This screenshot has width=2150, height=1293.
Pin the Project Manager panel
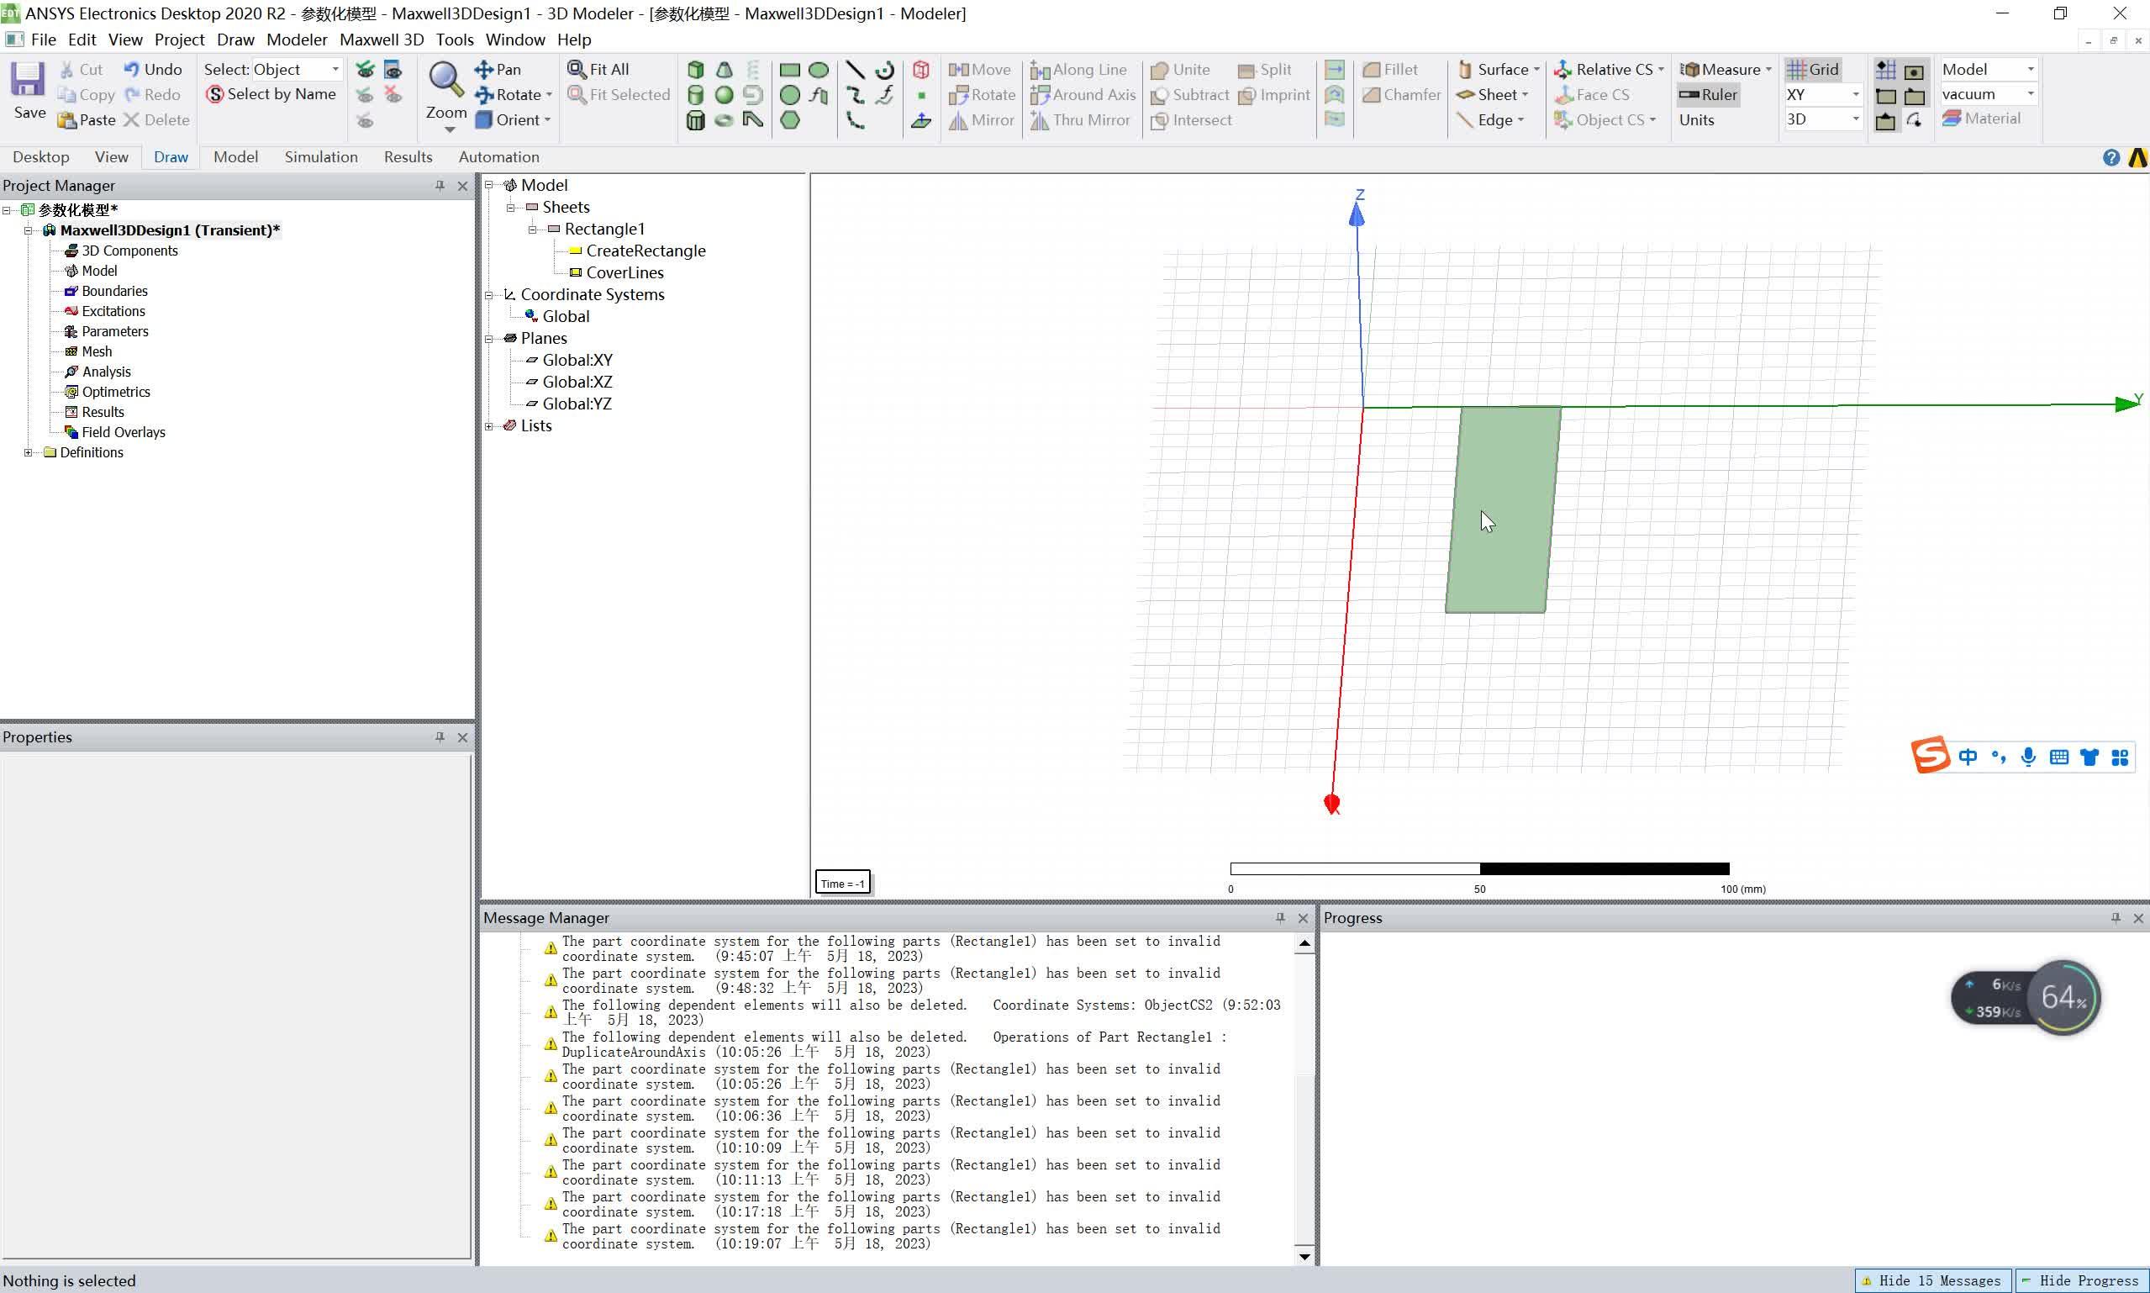click(440, 186)
